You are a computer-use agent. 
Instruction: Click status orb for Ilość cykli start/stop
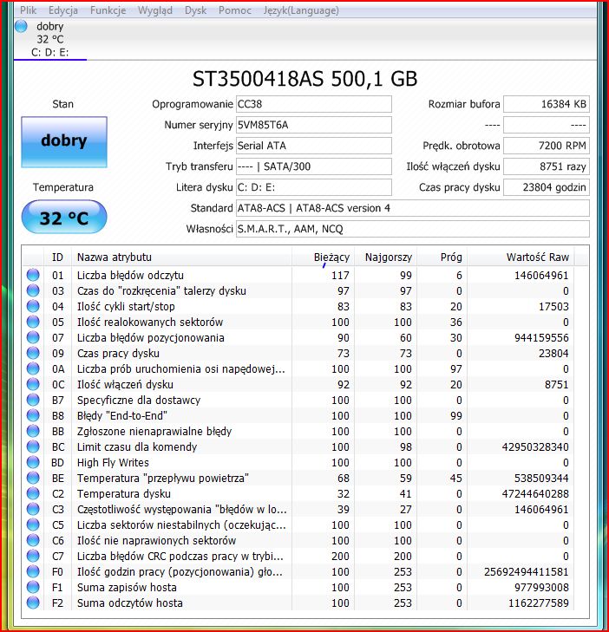tap(33, 306)
